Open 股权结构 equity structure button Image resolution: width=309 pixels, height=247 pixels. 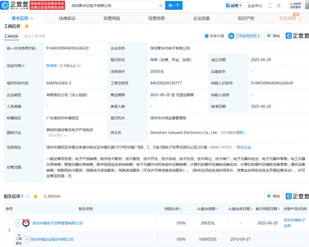(x=52, y=196)
